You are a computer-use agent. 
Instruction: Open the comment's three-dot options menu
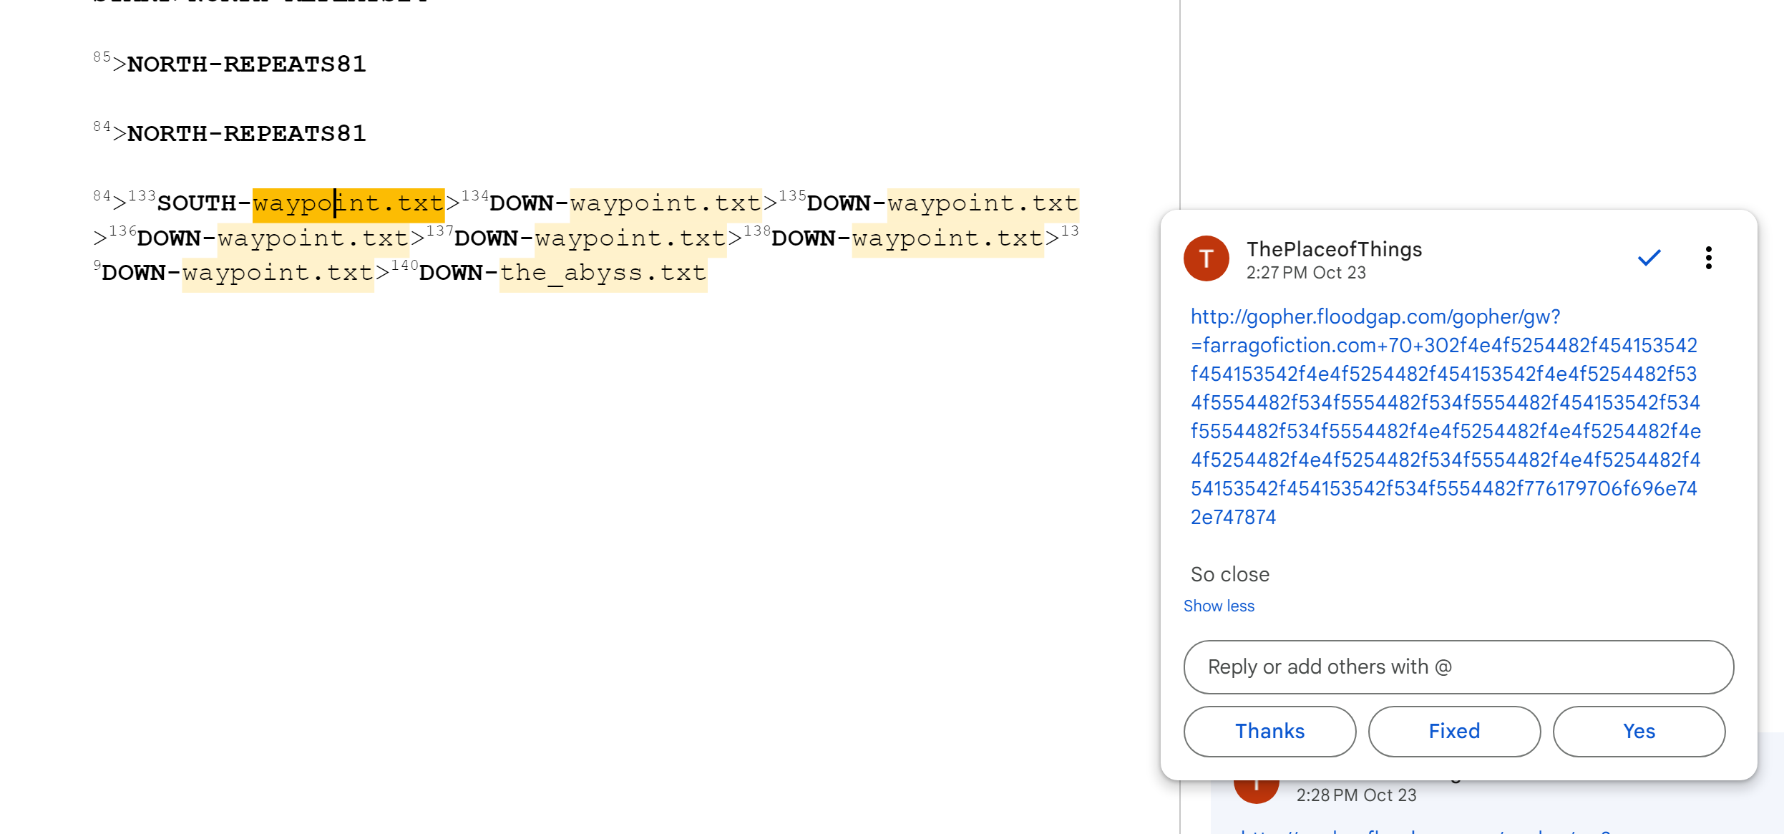1708,258
